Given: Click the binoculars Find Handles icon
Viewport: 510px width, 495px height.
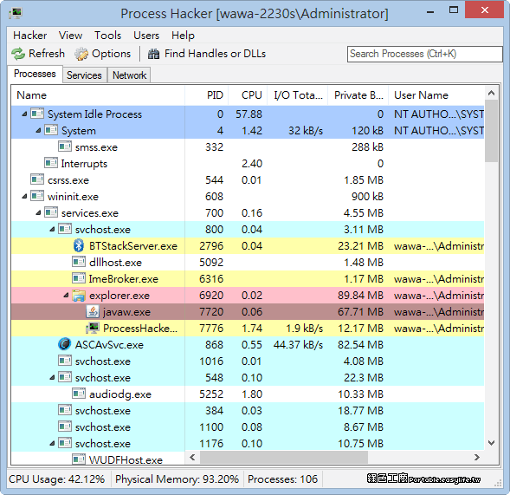Looking at the screenshot, I should (x=153, y=54).
